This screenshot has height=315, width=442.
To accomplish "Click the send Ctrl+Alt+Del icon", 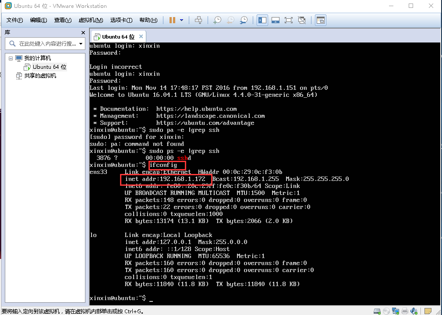I will [x=198, y=20].
